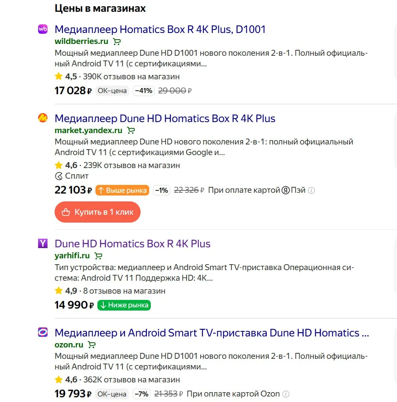Image resolution: width=397 pixels, height=402 pixels.
Task: Click the yarhifi.ru store favicon
Action: click(x=42, y=243)
